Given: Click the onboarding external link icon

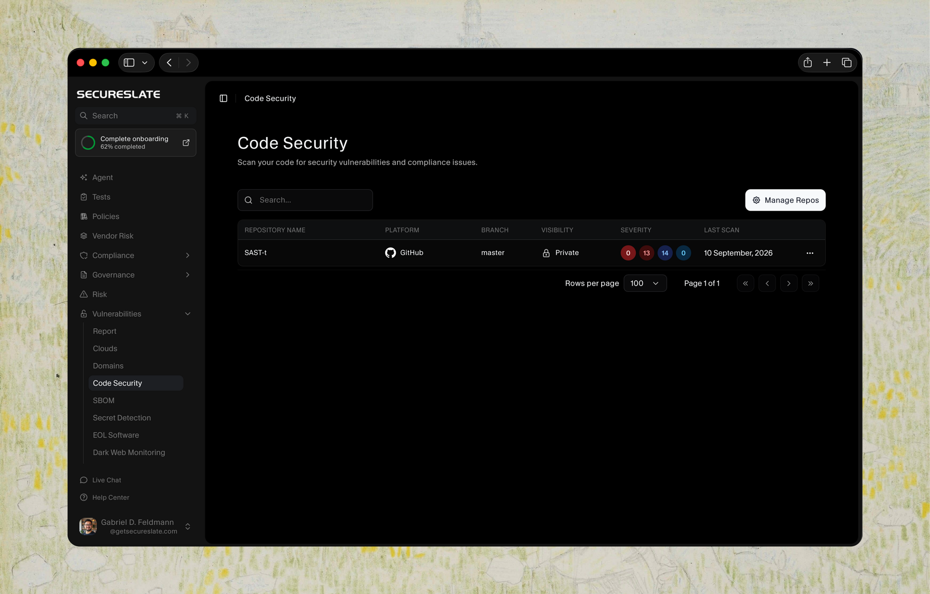Looking at the screenshot, I should [186, 142].
